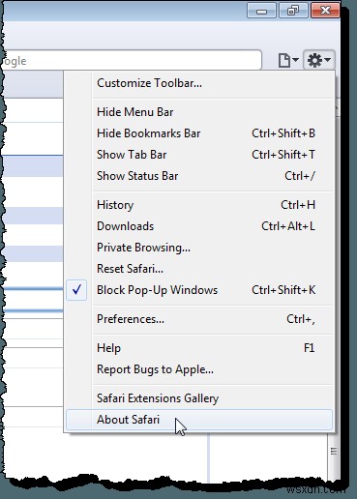Viewport: 357px width, 499px height.
Task: Open Preferences… from the menu
Action: [199, 319]
